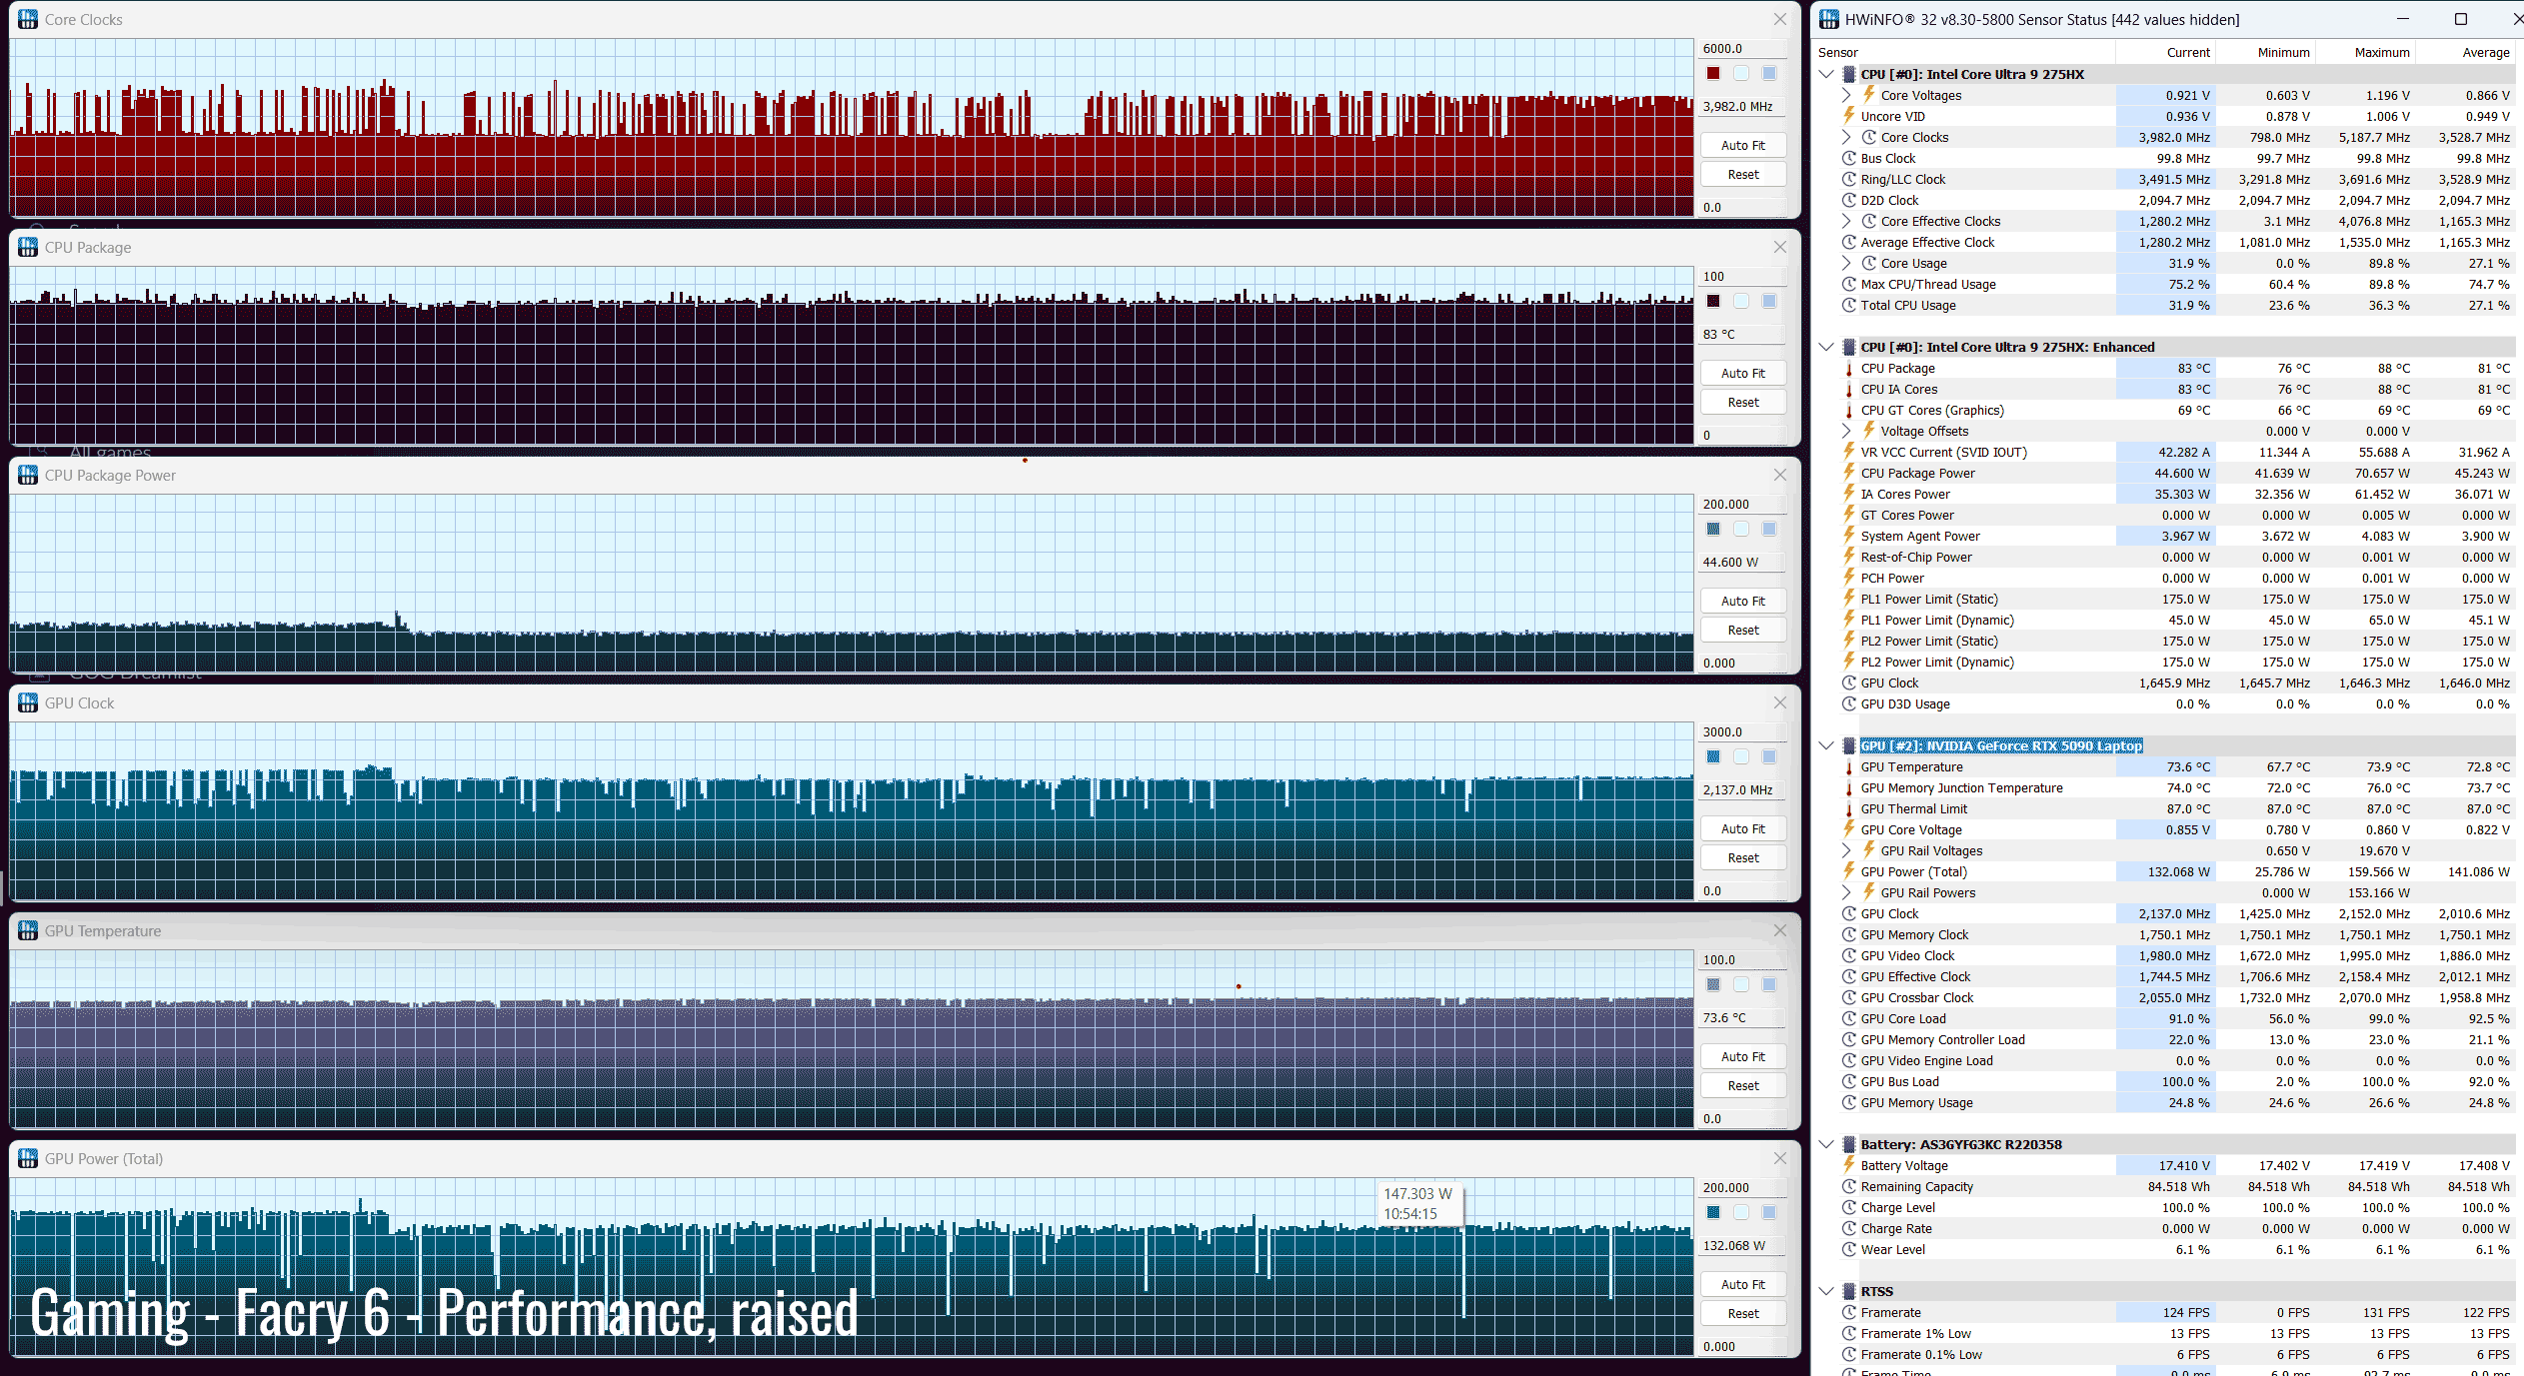
Task: Click the CPU chip icon beside Intel Core Ultra 9 275HX
Action: pos(1848,74)
